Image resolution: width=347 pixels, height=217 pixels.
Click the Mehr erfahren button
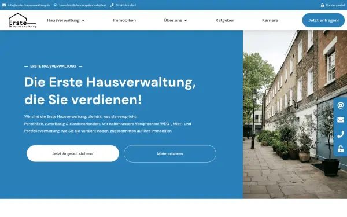pyautogui.click(x=170, y=154)
